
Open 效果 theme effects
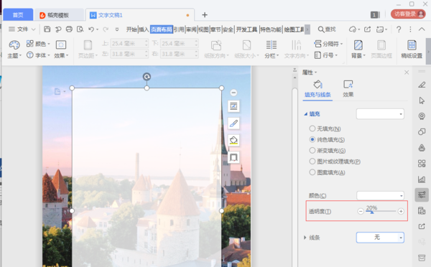tap(61, 49)
